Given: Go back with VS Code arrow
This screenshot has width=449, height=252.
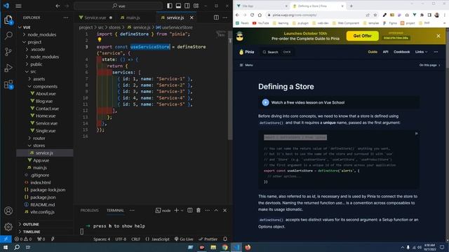Looking at the screenshot, I should tap(58, 6).
